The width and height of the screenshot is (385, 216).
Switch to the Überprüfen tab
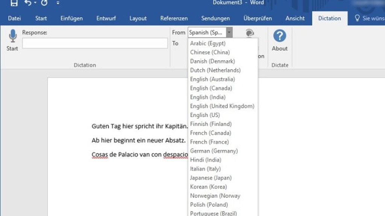(x=258, y=18)
